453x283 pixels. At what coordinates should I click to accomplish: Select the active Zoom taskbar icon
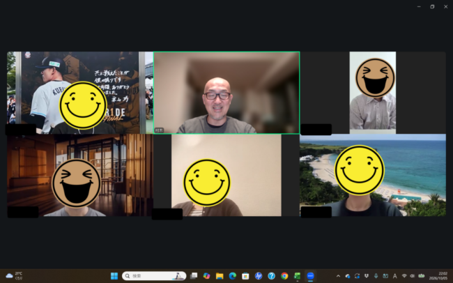pos(310,276)
